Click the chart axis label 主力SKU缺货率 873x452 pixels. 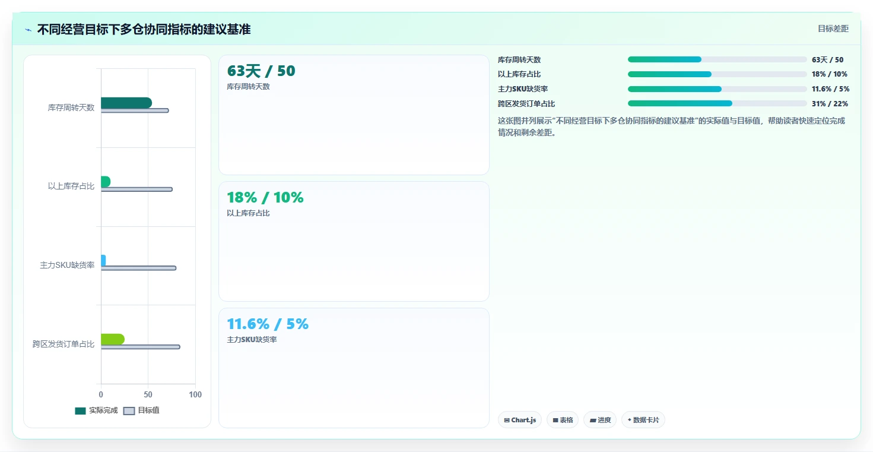tap(67, 265)
